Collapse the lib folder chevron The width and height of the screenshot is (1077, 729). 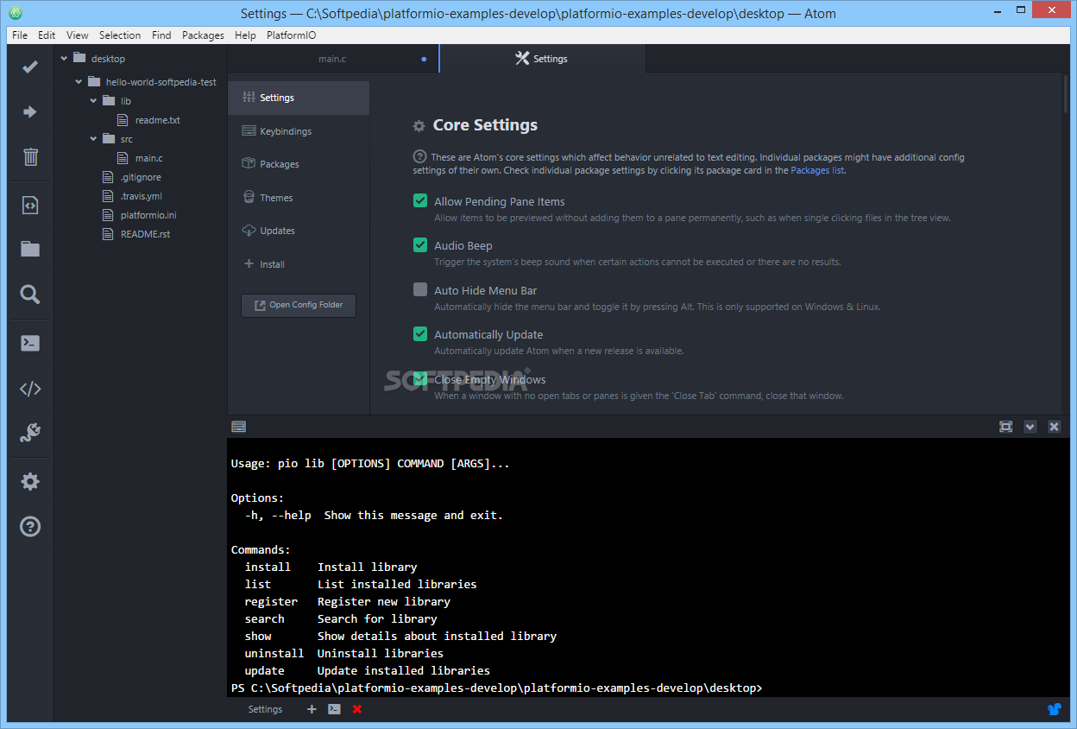(93, 101)
